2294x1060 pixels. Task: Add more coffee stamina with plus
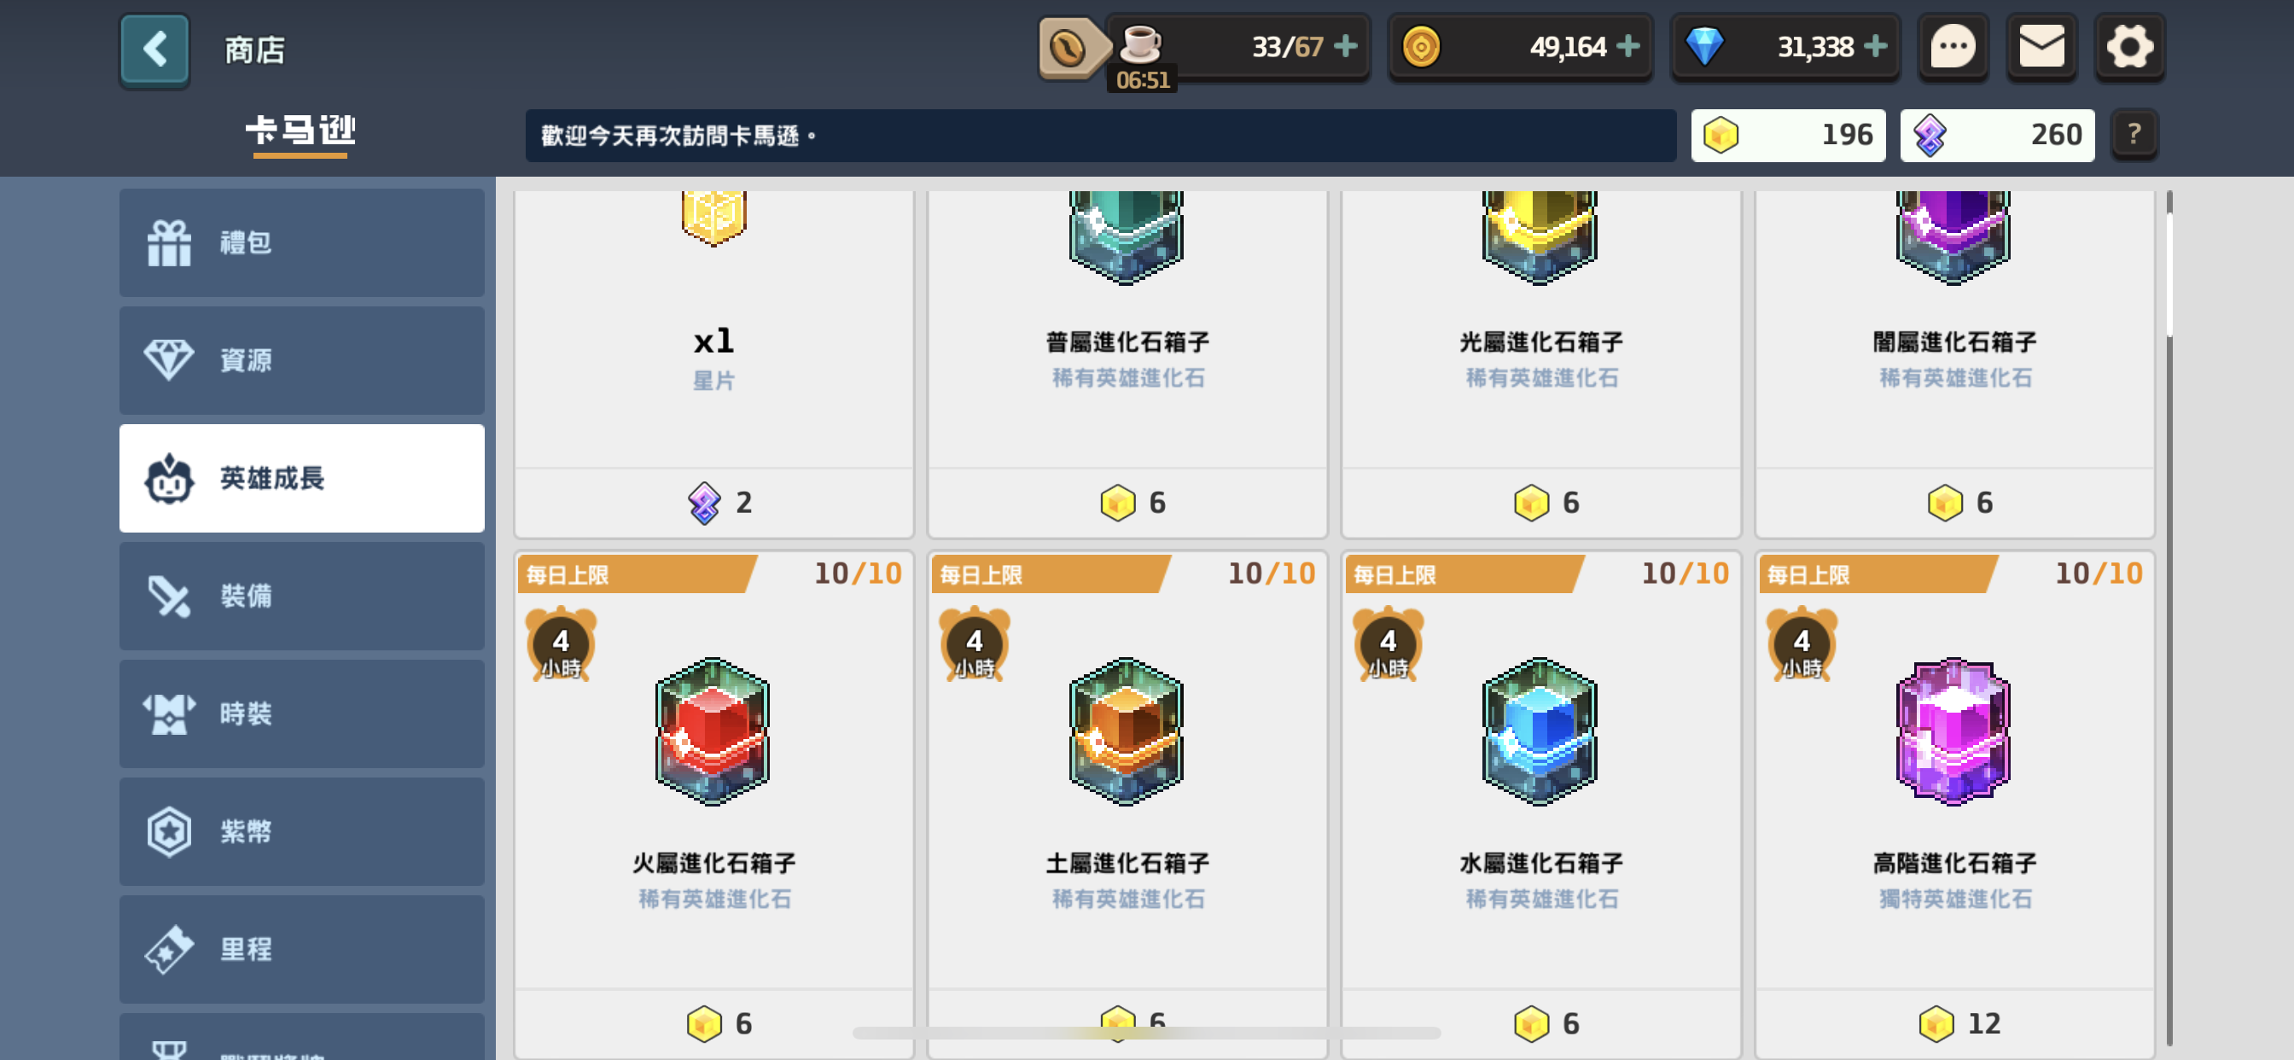1346,46
